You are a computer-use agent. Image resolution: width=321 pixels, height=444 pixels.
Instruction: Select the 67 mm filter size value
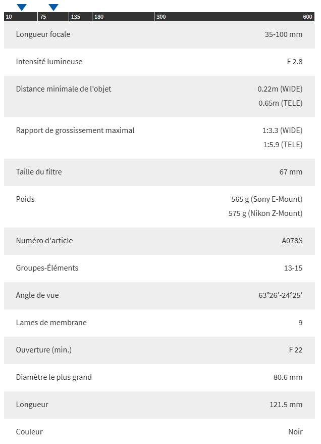pos(291,172)
